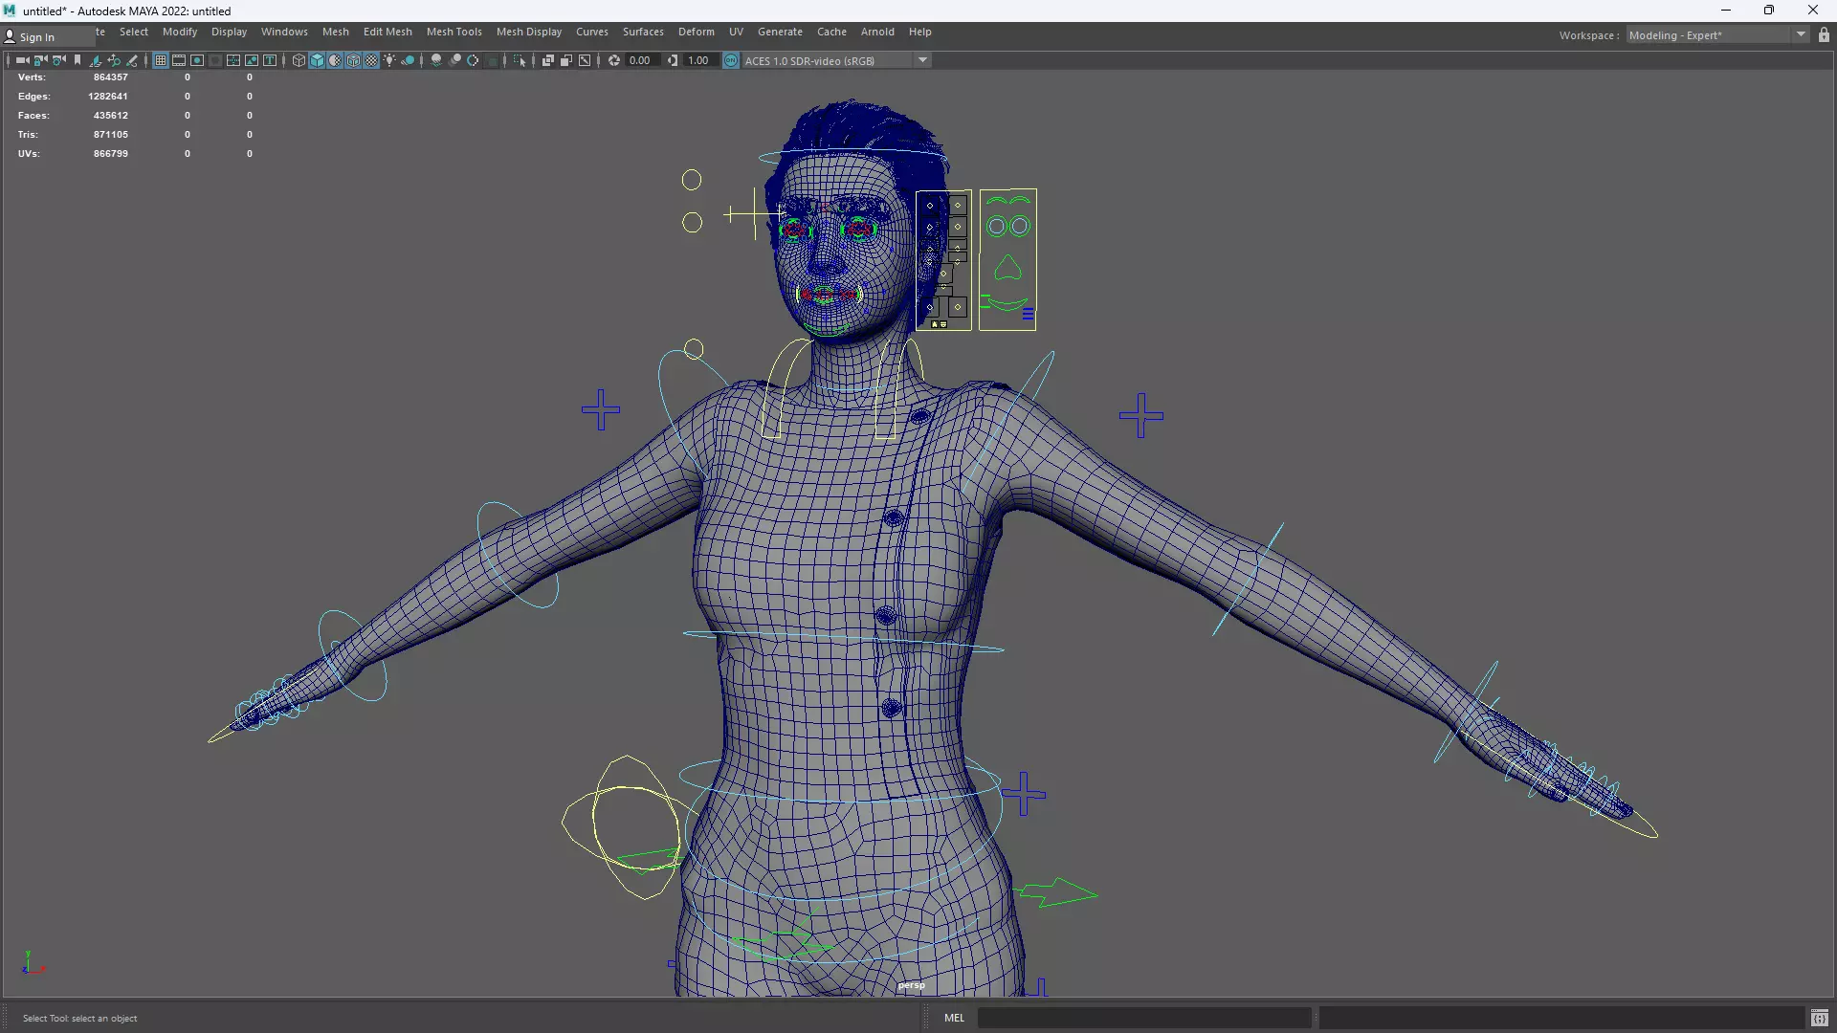This screenshot has height=1033, width=1837.
Task: Click the textured display checker icon
Action: coord(371,60)
